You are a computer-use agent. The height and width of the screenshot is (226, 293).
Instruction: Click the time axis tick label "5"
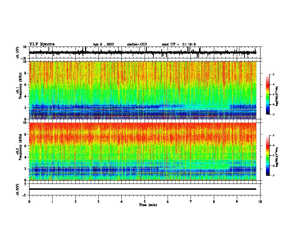point(145,202)
